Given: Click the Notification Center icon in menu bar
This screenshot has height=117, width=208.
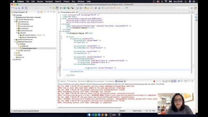Looking at the screenshot, I should pos(194,1).
